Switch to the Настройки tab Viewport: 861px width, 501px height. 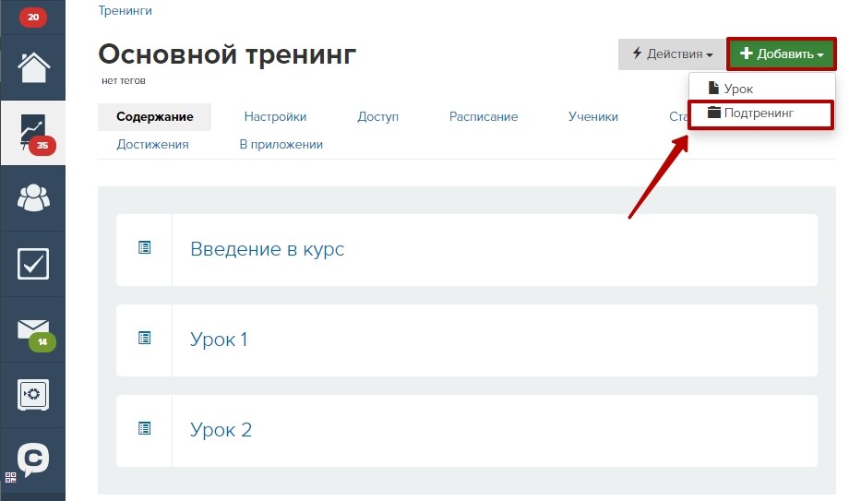(275, 117)
